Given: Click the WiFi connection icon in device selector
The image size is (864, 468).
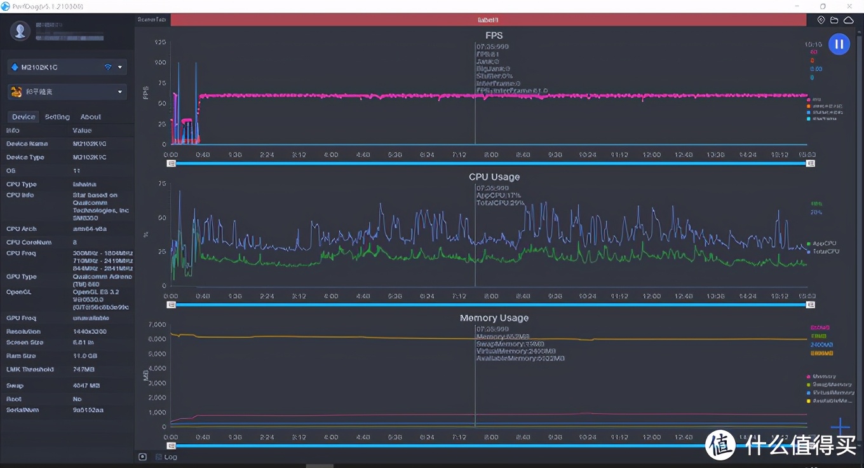Looking at the screenshot, I should tap(108, 67).
